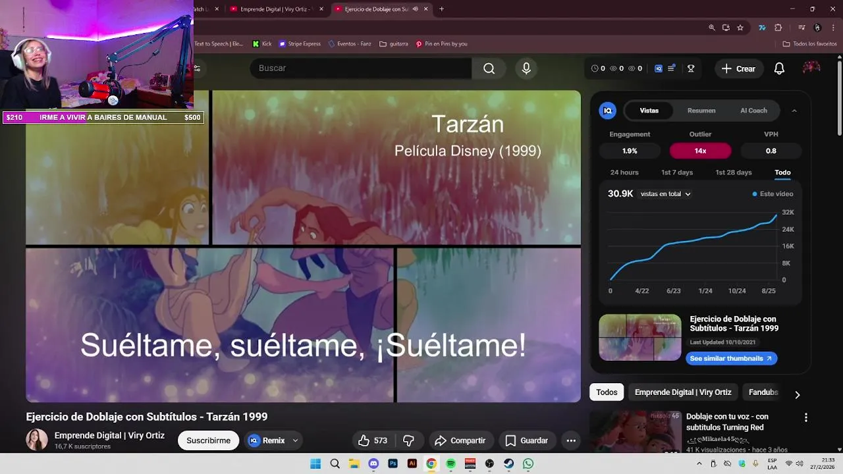Viewport: 843px width, 474px height.
Task: Open Steam from the taskbar
Action: 508,463
